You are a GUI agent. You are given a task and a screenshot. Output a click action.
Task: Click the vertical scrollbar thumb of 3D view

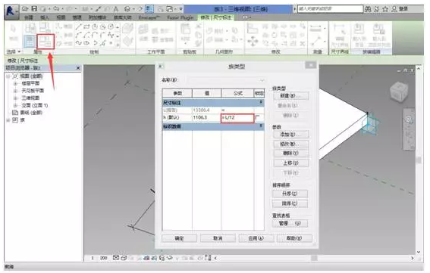[x=419, y=160]
